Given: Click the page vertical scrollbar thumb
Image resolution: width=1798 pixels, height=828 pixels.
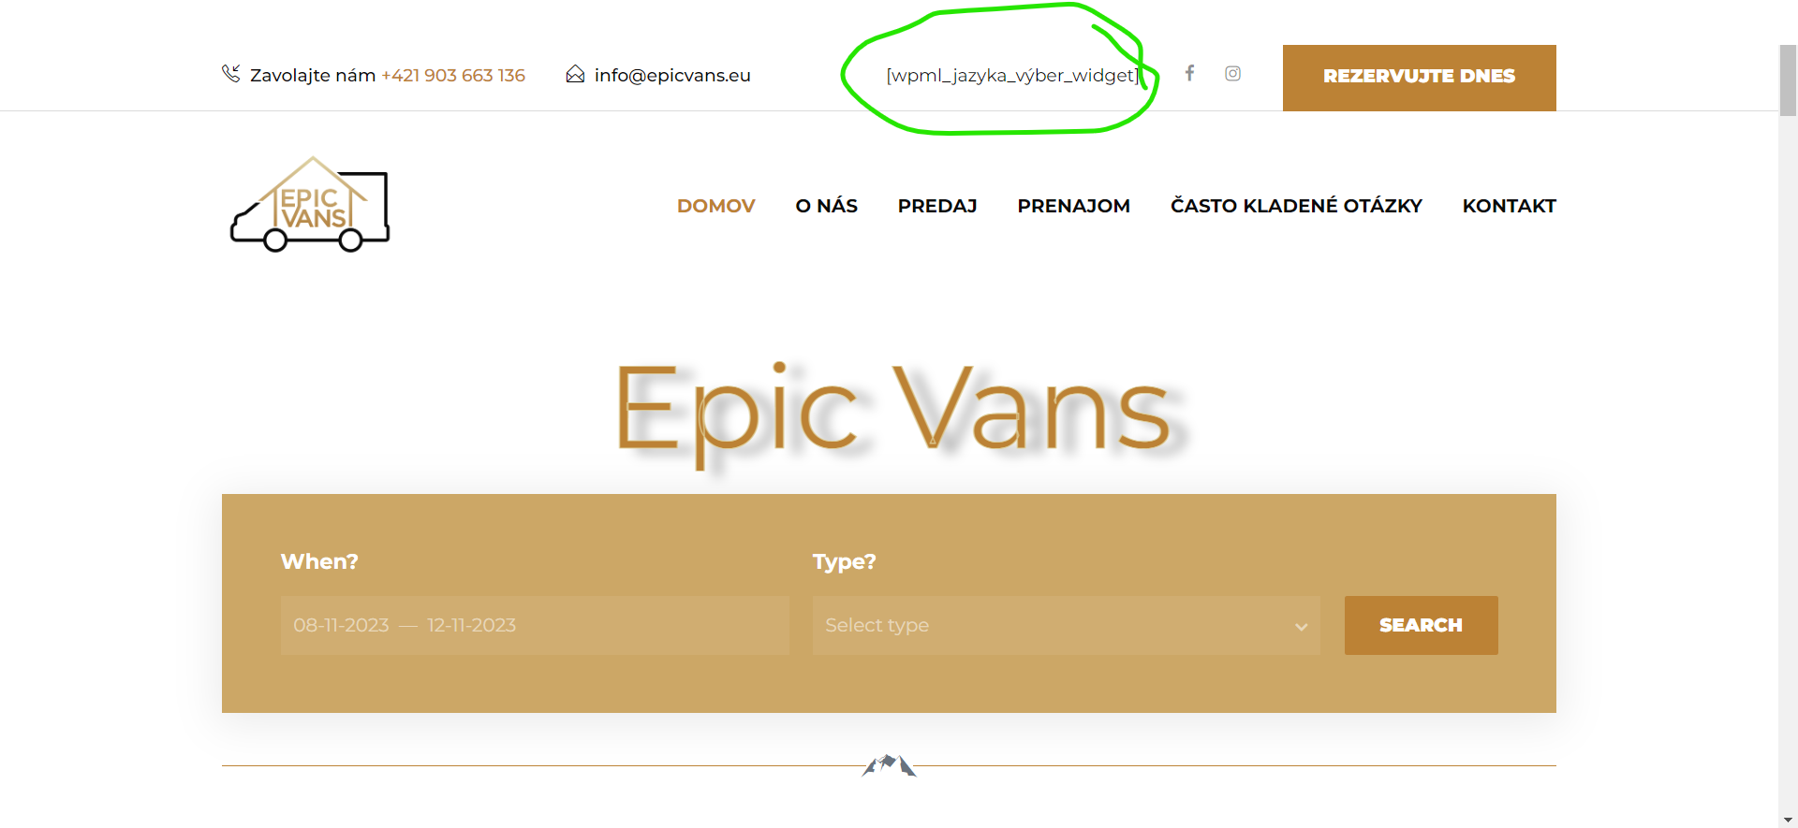Looking at the screenshot, I should tap(1788, 80).
